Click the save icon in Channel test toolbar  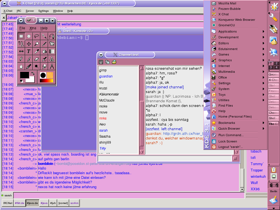pos(101,62)
